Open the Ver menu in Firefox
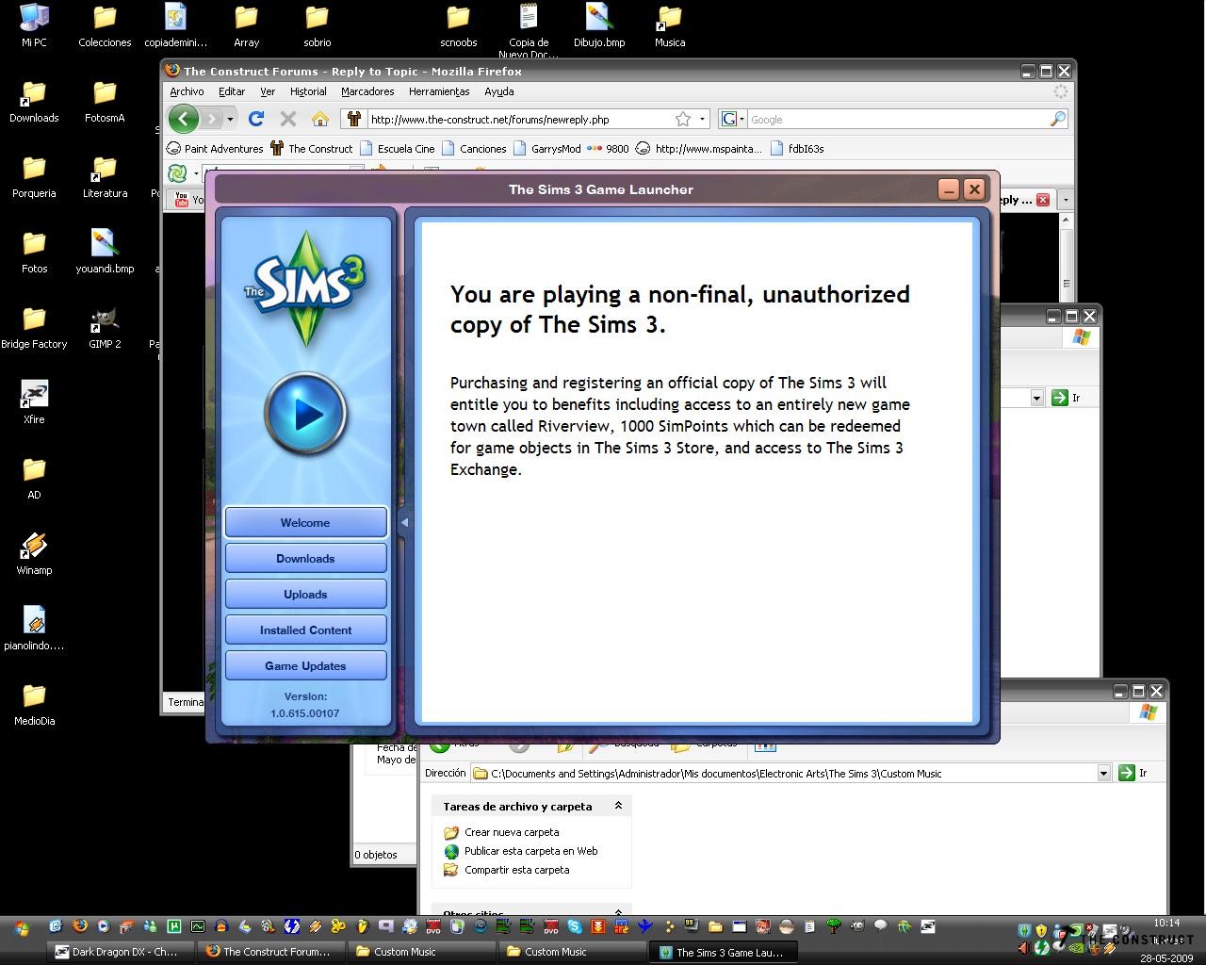Screen dimensions: 1206x965 pos(268,91)
